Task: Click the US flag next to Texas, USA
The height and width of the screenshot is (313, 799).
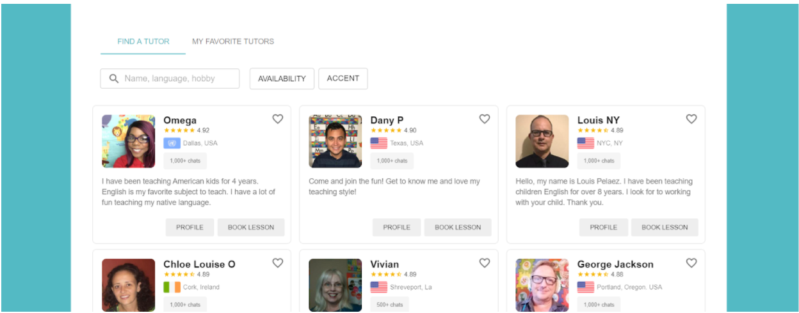Action: tap(378, 143)
